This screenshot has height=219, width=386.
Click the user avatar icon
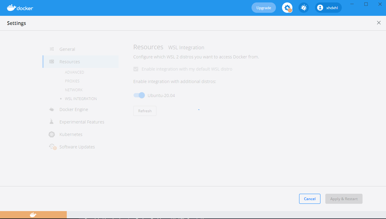(320, 8)
